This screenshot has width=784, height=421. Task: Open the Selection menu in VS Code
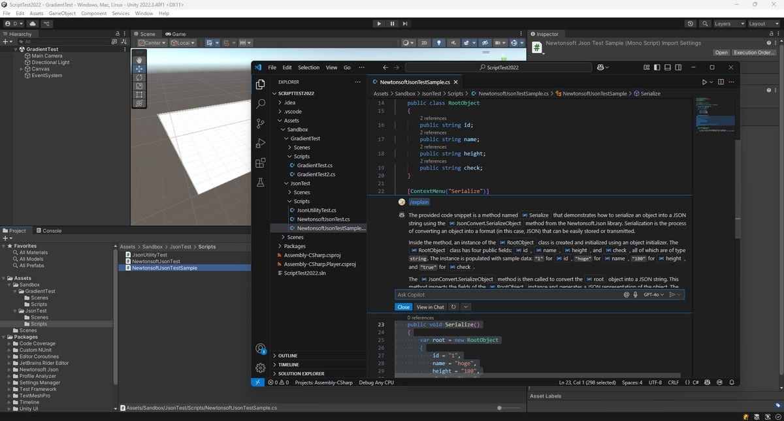(308, 67)
